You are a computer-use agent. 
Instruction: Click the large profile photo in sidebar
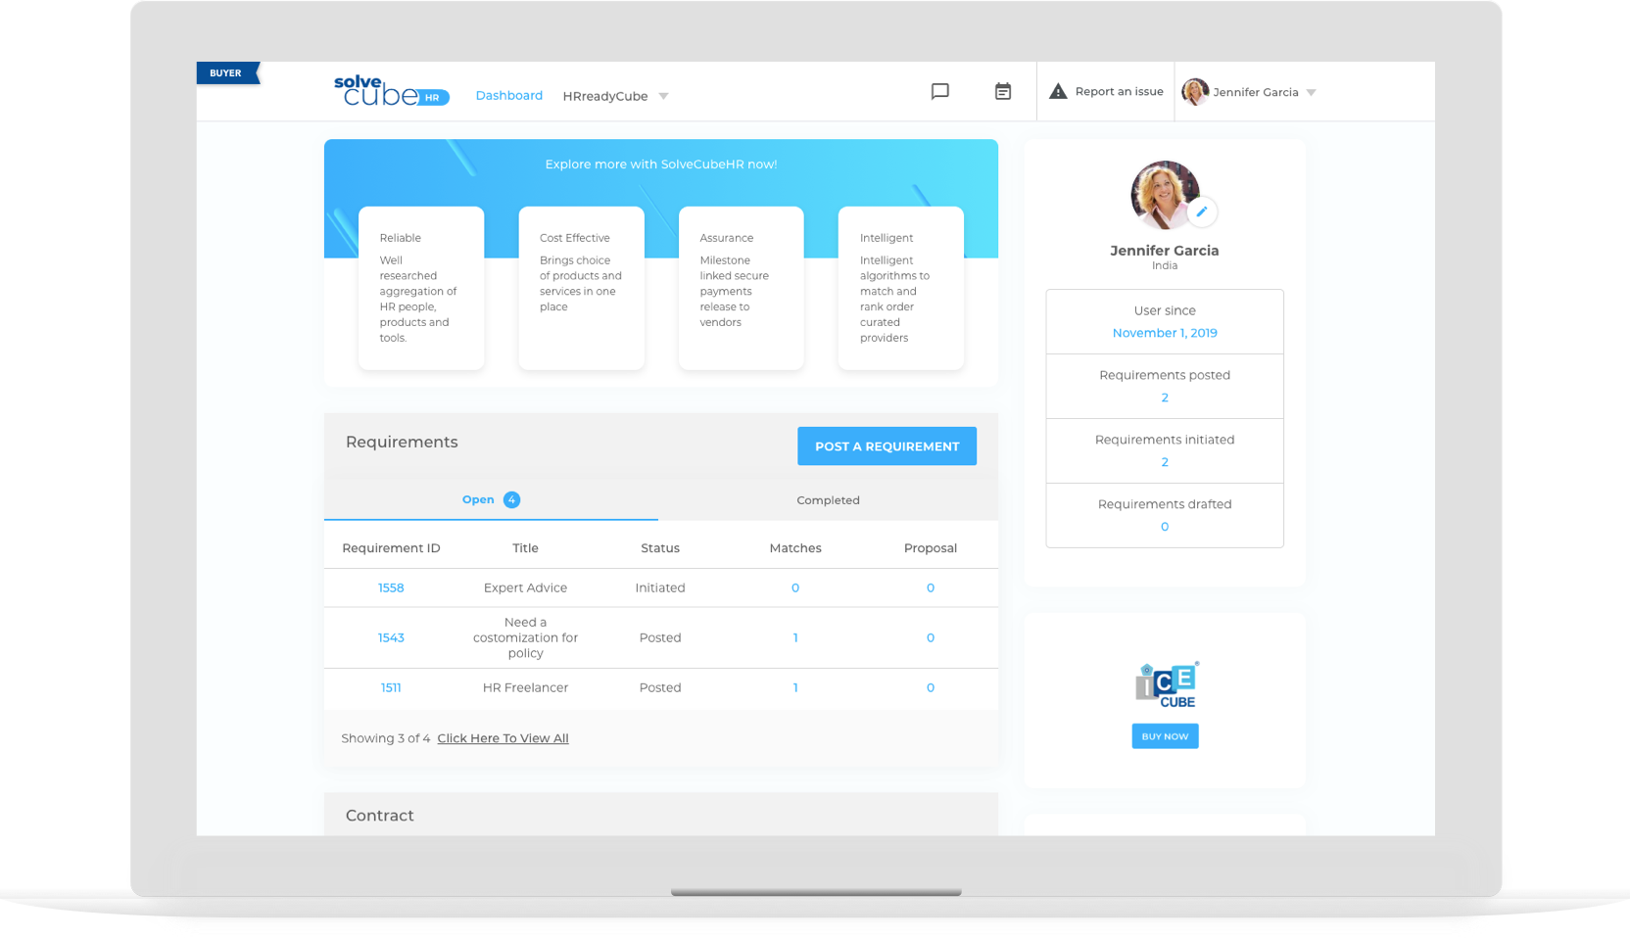(1163, 194)
